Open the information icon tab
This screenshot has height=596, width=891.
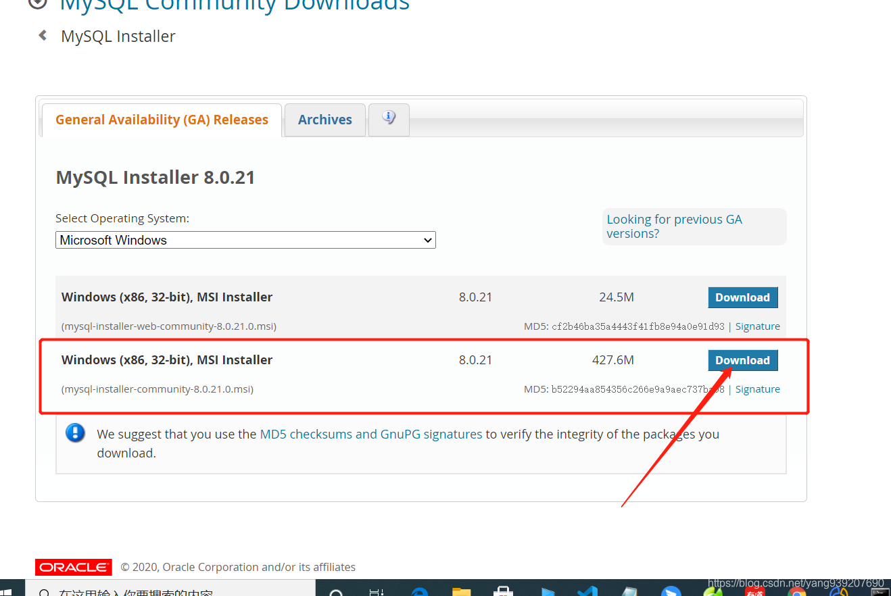[x=389, y=118]
